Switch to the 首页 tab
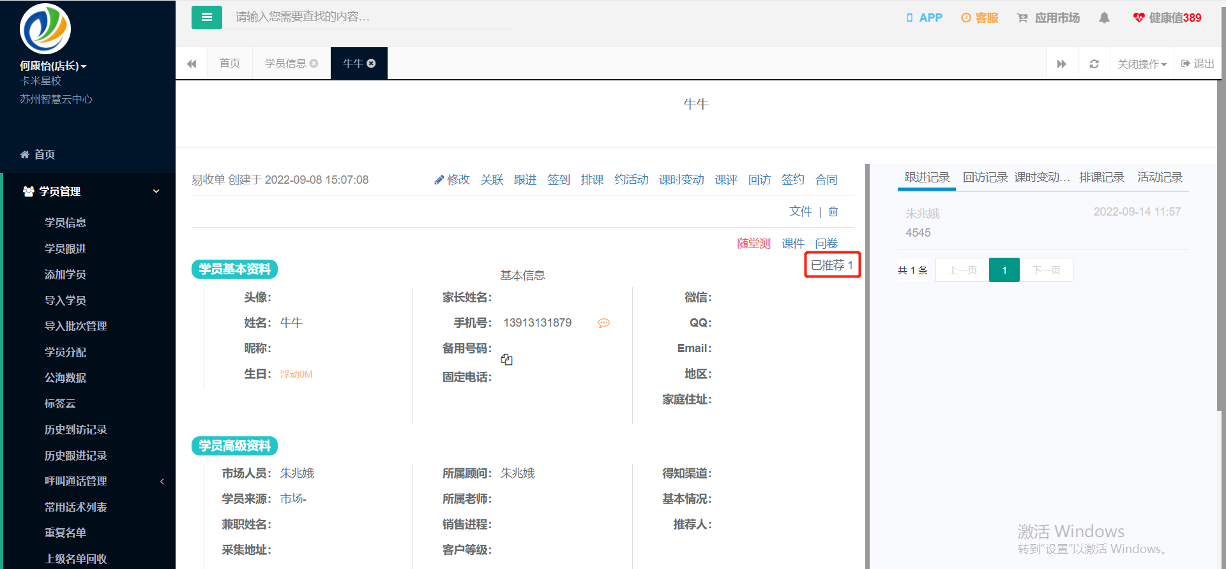 tap(230, 63)
